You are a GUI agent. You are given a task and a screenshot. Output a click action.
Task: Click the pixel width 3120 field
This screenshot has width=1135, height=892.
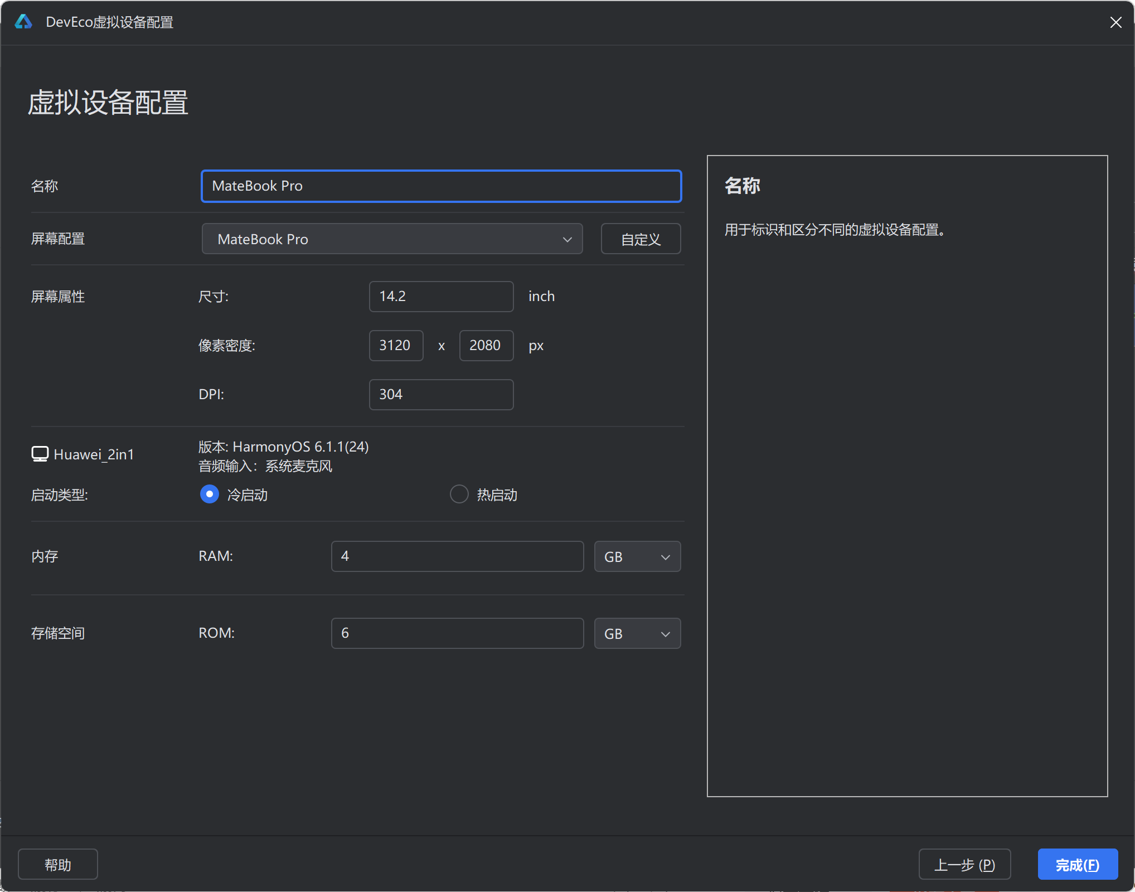(396, 346)
